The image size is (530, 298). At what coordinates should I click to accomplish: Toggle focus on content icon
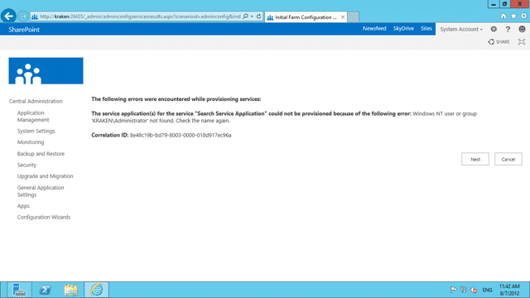[x=522, y=42]
